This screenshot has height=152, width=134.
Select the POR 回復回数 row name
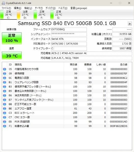[x=22, y=122]
